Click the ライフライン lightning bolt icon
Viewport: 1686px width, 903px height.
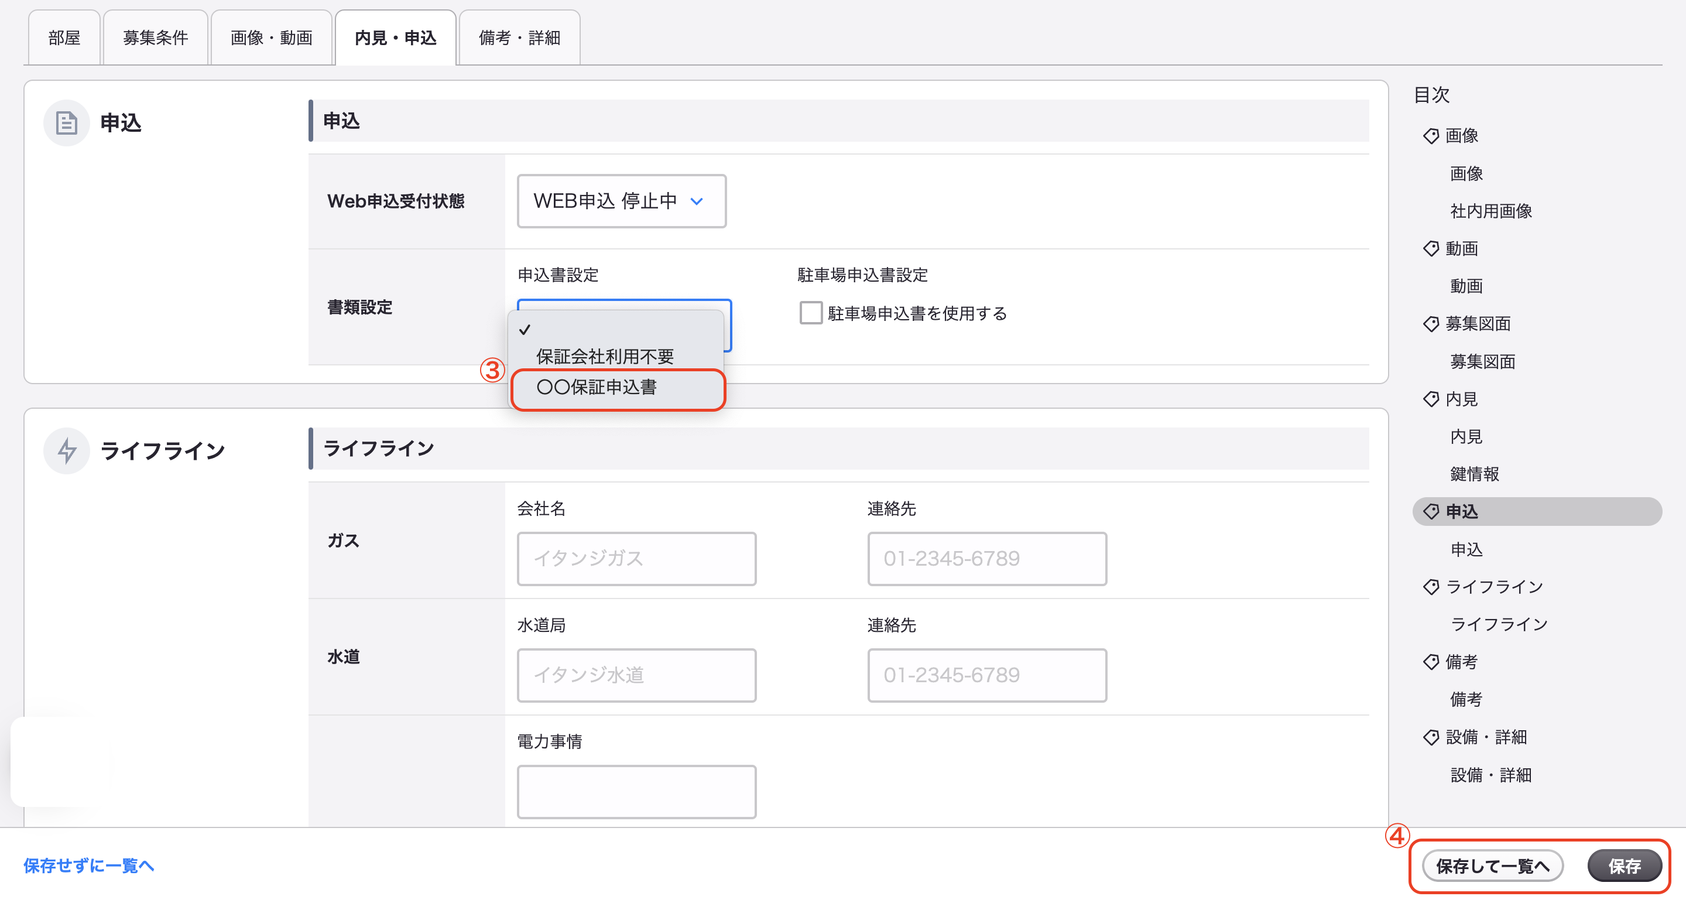66,450
